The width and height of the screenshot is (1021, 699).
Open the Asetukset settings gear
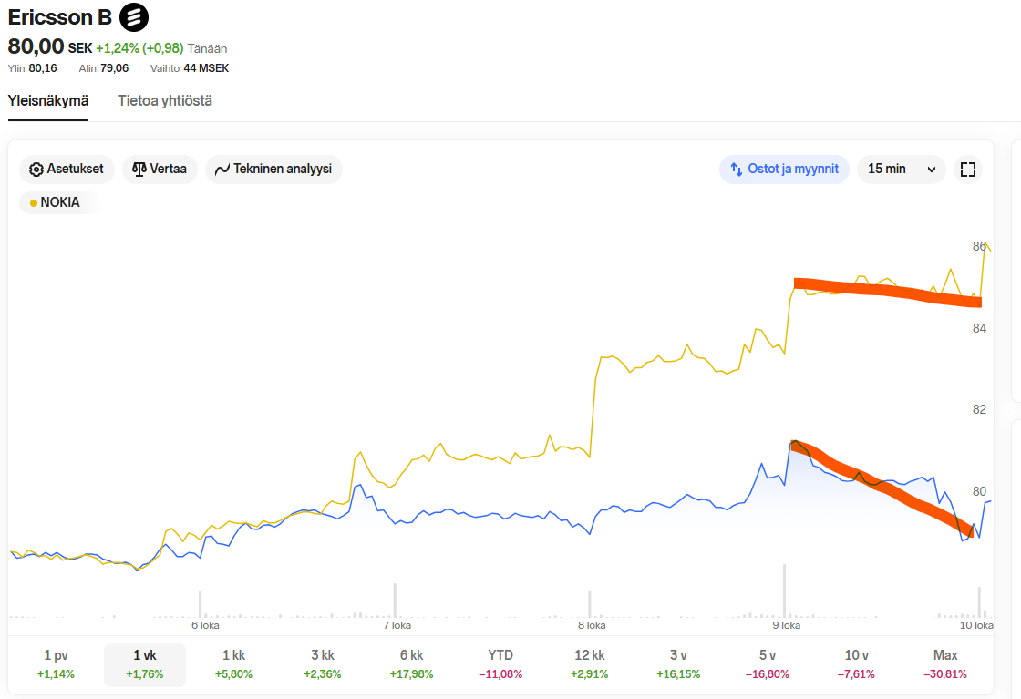[x=36, y=170]
